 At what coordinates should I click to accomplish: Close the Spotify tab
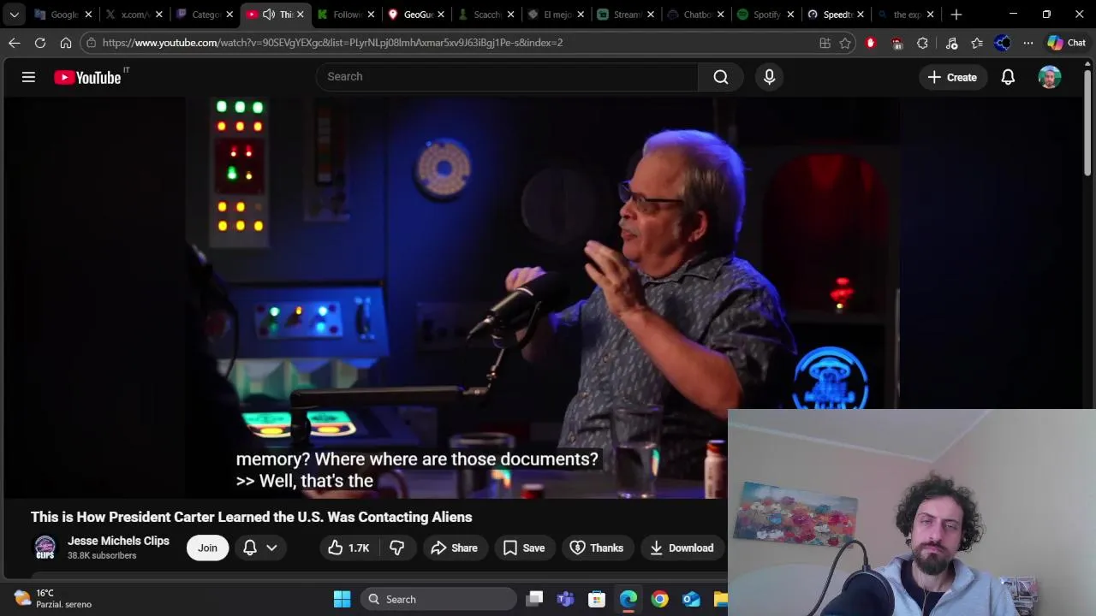coord(790,15)
